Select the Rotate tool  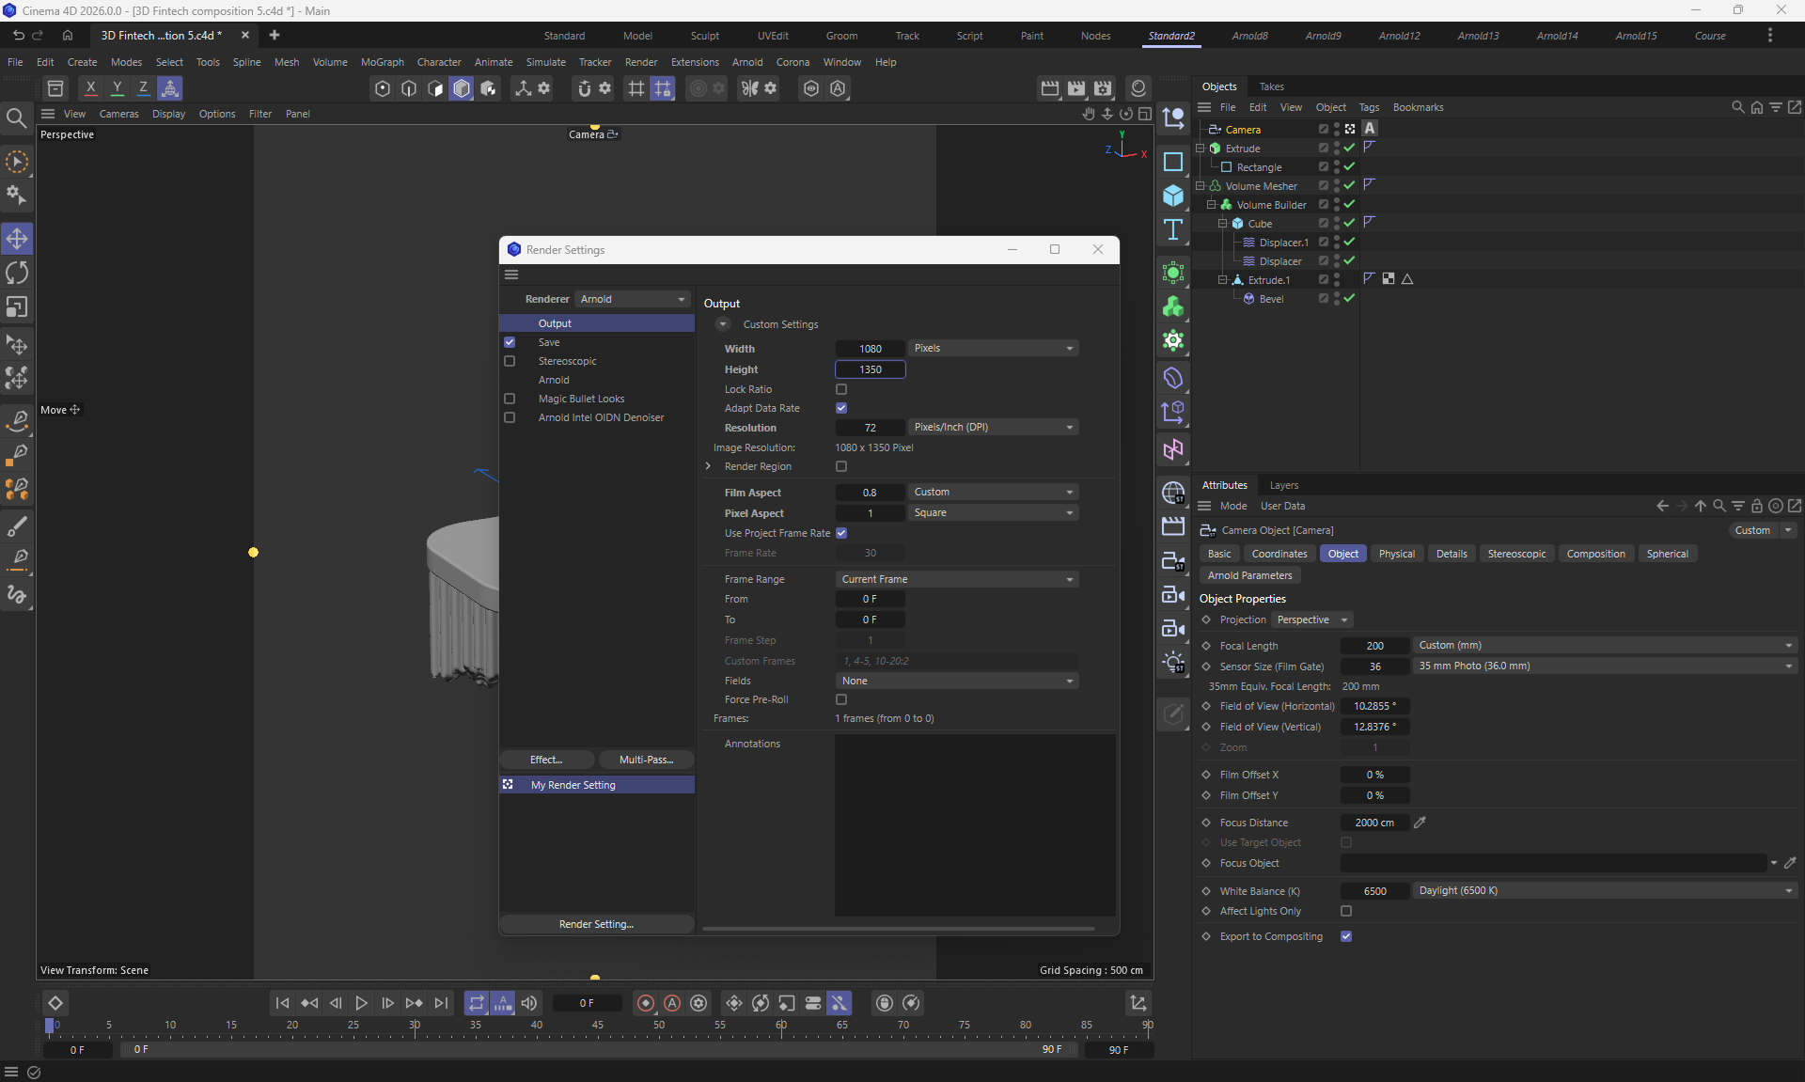click(17, 274)
